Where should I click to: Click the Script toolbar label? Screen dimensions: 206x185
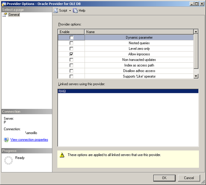click(x=63, y=10)
